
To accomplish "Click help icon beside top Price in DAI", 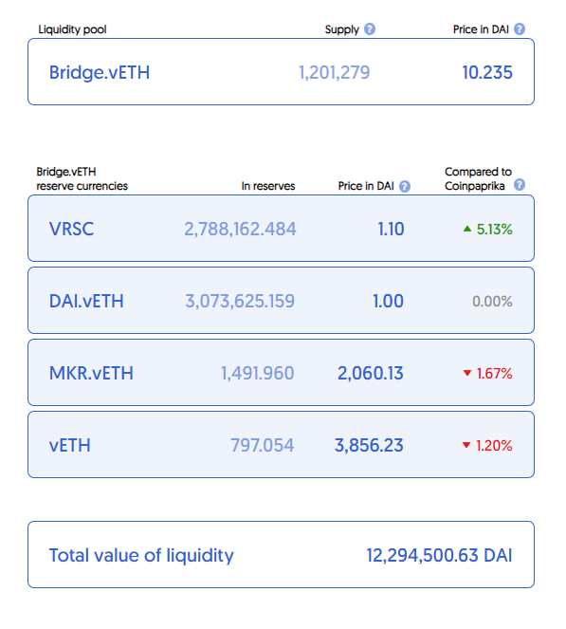I will click(x=520, y=29).
